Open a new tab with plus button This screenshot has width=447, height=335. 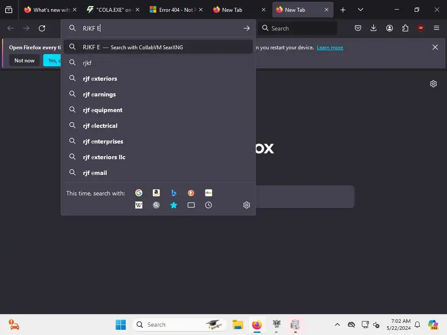point(343,10)
